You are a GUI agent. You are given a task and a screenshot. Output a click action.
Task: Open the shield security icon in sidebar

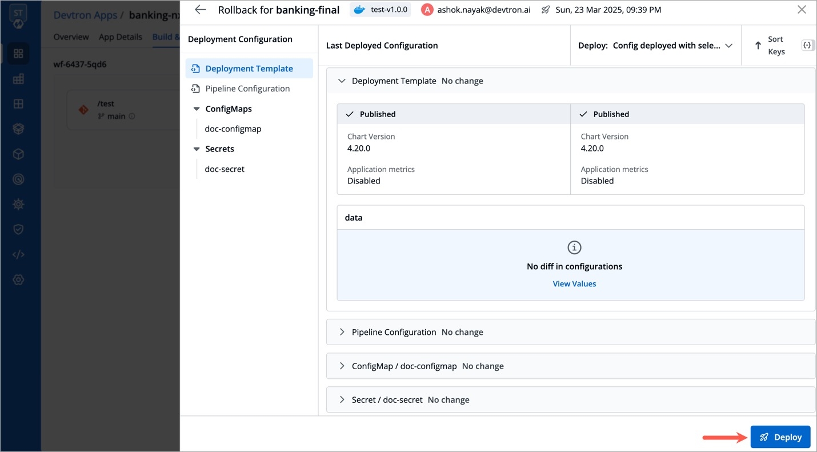pos(18,229)
